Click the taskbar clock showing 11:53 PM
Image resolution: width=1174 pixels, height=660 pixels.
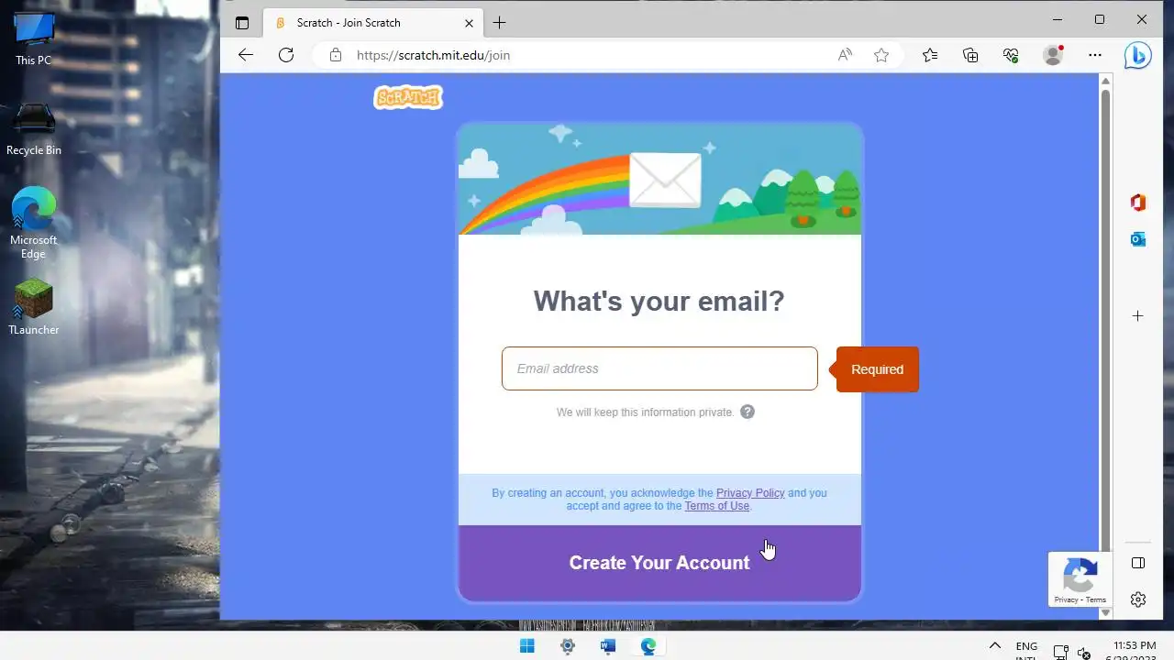tap(1135, 646)
